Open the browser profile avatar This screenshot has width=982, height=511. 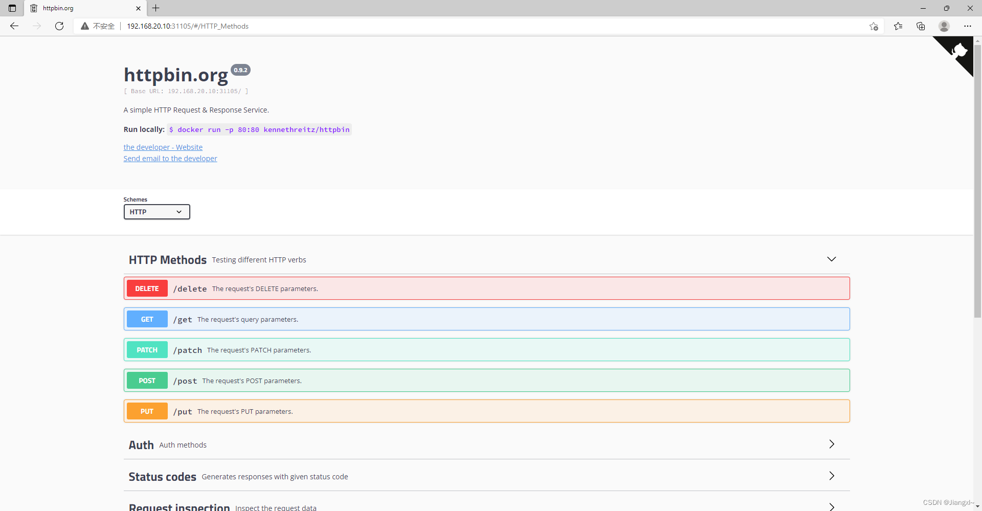(944, 26)
